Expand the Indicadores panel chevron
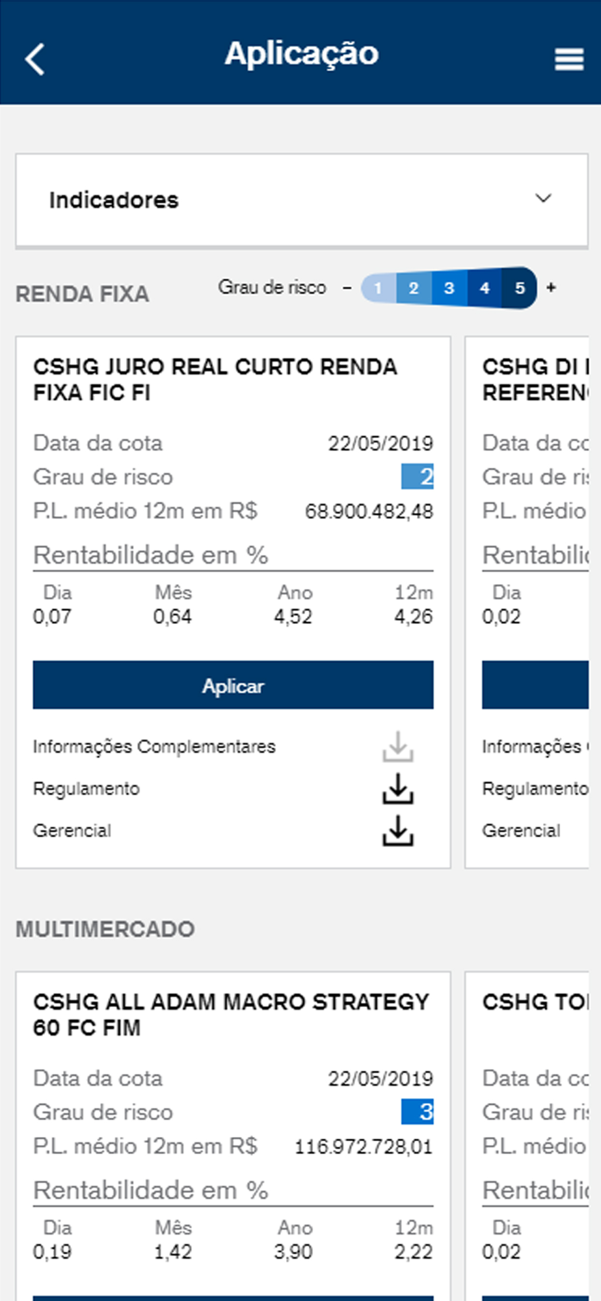 544,198
